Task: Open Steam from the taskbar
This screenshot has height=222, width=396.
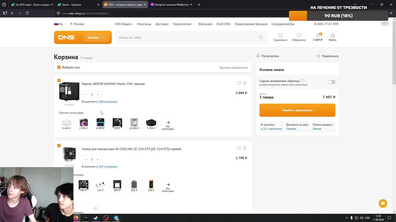Action: coord(96,218)
